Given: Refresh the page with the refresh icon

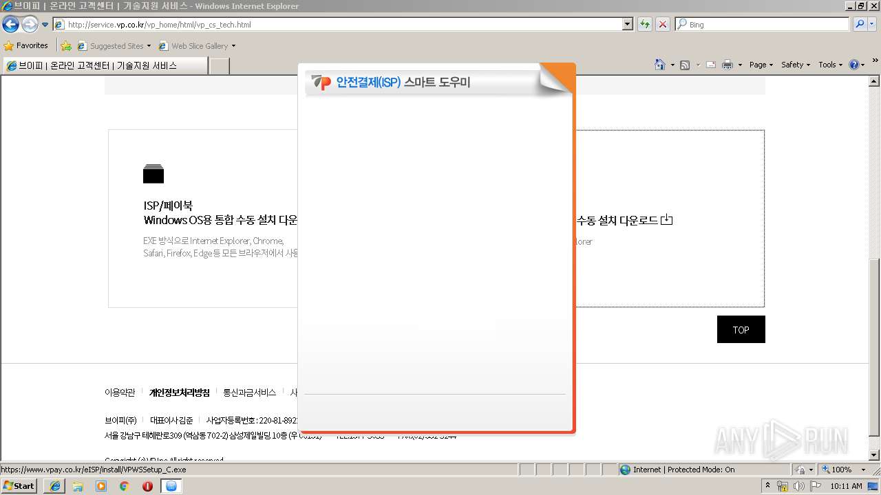Looking at the screenshot, I should (644, 25).
